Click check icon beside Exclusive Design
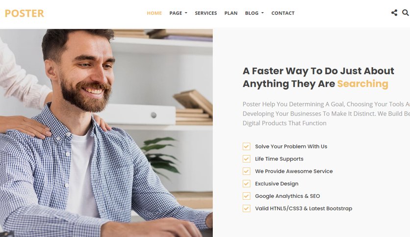 246,184
